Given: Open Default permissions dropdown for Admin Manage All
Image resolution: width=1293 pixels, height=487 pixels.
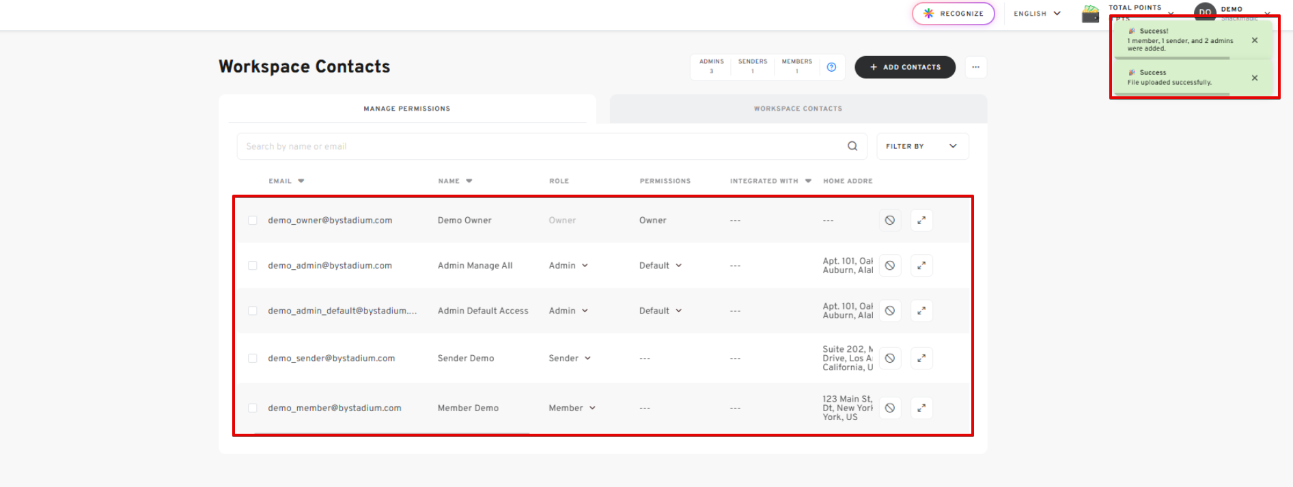Looking at the screenshot, I should 661,266.
